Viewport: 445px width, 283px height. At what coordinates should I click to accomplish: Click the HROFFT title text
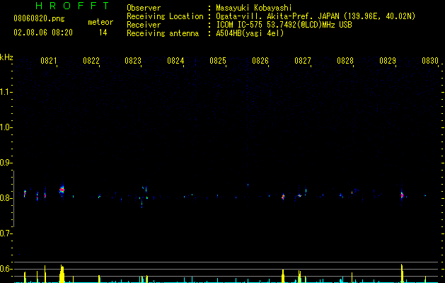pos(73,6)
